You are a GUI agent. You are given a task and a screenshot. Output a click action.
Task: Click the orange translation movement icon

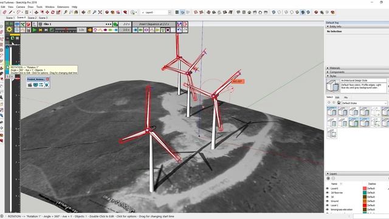[x=90, y=30]
